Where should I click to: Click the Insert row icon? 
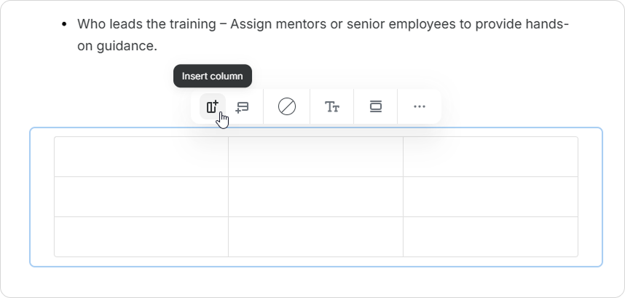[243, 107]
